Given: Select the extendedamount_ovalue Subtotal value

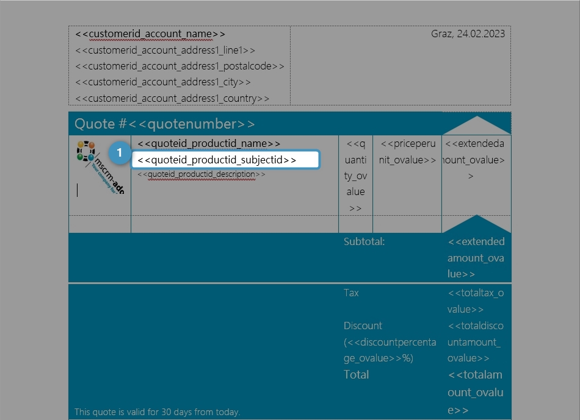Looking at the screenshot, I should point(476,257).
